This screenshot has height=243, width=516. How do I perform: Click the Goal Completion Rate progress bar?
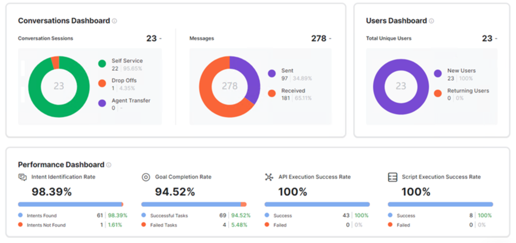(x=194, y=204)
